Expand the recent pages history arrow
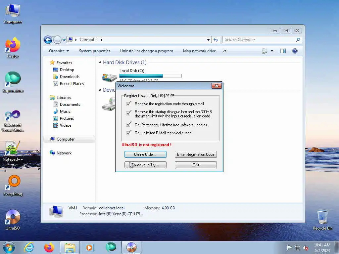Screen dimensions: 339x254 (x=64, y=40)
